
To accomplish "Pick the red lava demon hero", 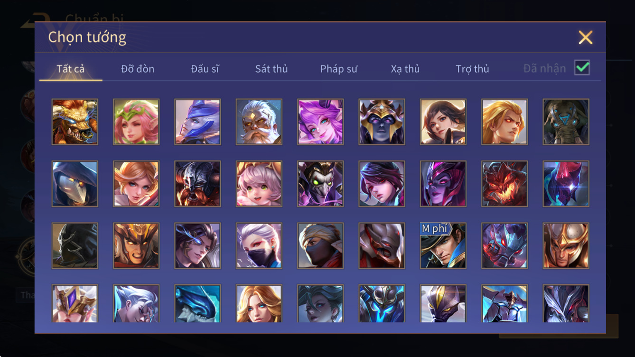I will tap(504, 184).
